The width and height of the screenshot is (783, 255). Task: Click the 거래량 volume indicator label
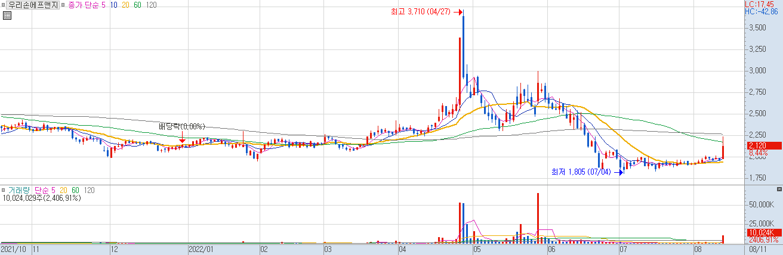pyautogui.click(x=19, y=189)
